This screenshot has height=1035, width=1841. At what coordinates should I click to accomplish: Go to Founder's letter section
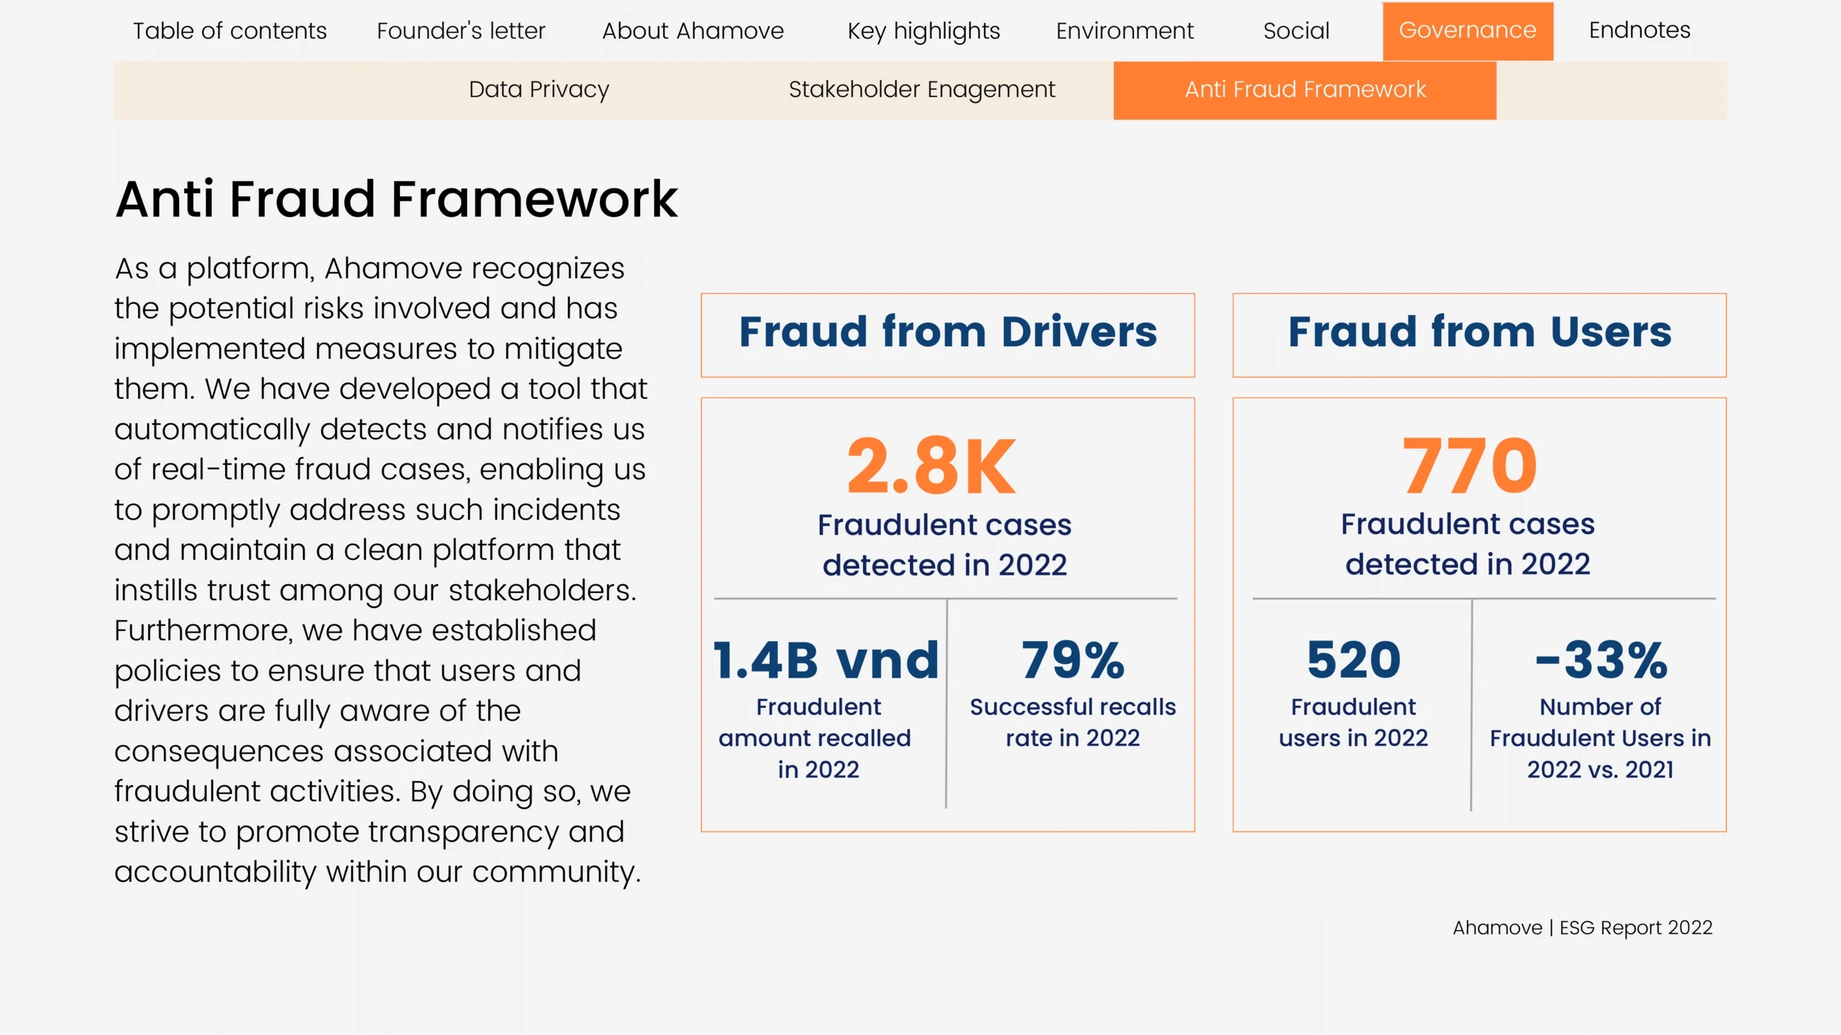coord(461,31)
